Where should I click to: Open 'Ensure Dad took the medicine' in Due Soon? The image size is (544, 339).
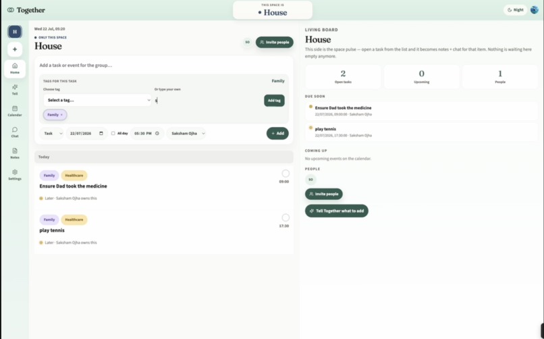[421, 111]
